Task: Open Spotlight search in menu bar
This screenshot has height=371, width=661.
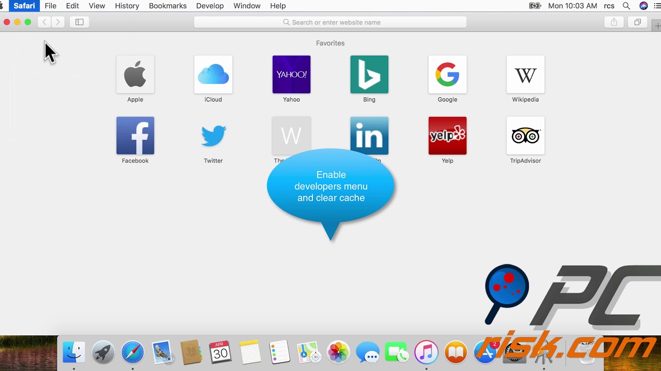Action: pos(626,6)
